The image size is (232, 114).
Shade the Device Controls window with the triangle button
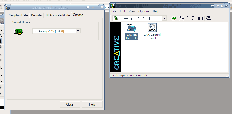pyautogui.click(x=93, y=7)
